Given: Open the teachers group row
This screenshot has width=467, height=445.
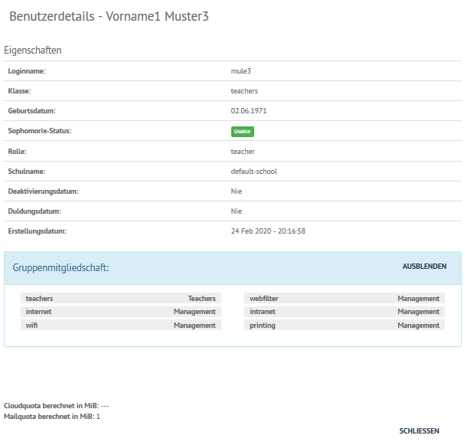Looking at the screenshot, I should click(x=121, y=299).
